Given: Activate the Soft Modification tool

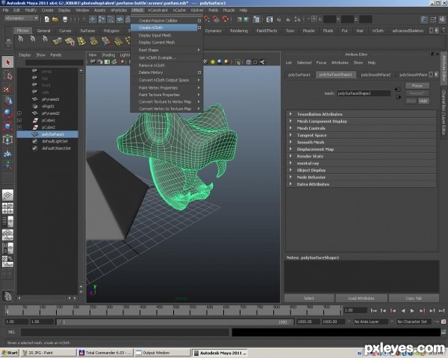Looking at the screenshot, I should (7, 153).
